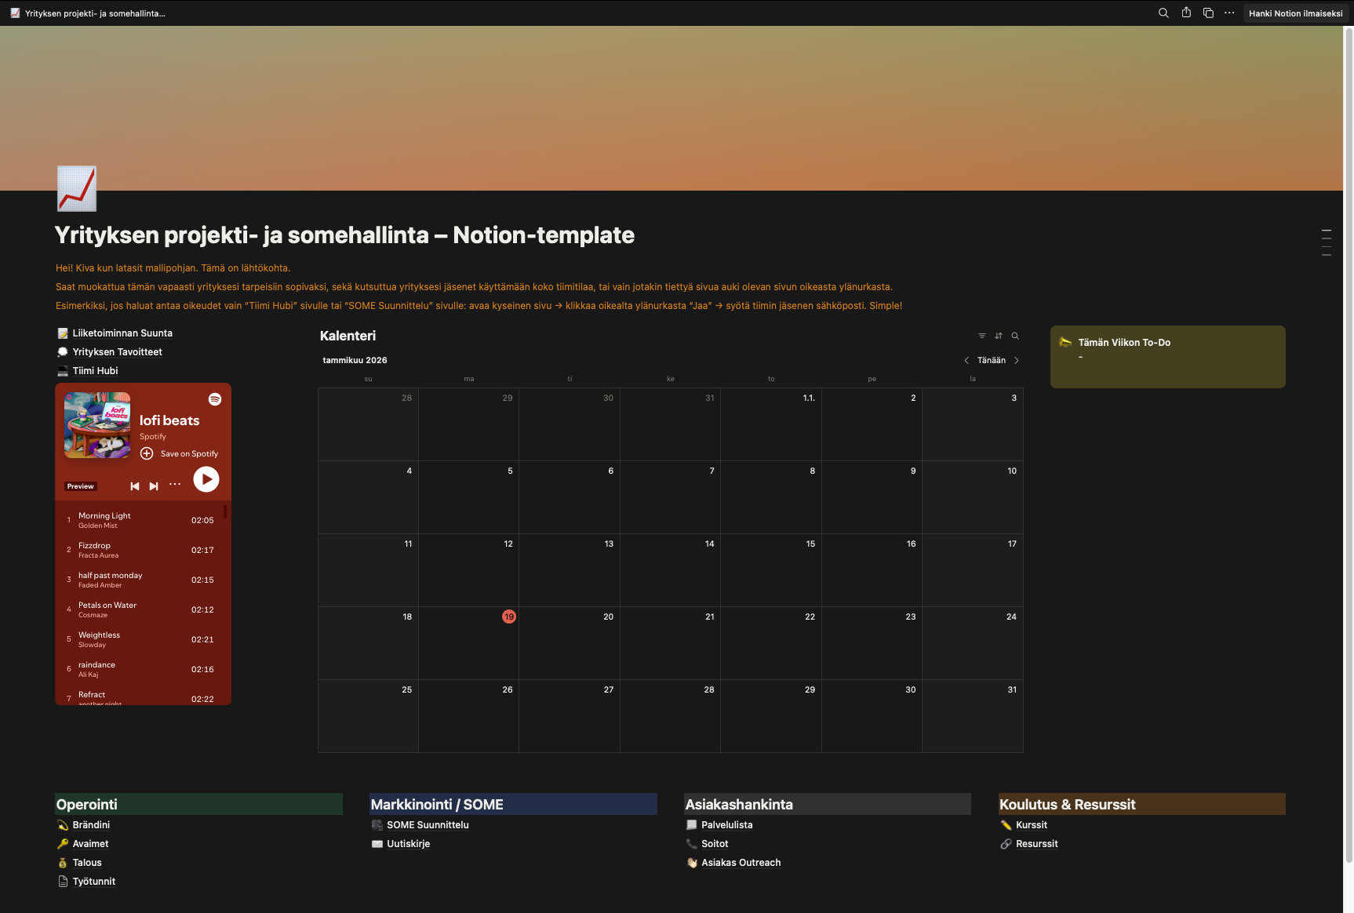This screenshot has width=1354, height=913.
Task: Open Työtunnit page
Action: 86,882
